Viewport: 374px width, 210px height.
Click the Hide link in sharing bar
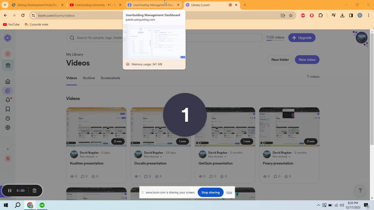(x=229, y=192)
